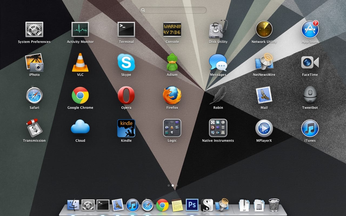Click System Preferences in the Dock
The height and width of the screenshot is (216, 346).
pyautogui.click(x=88, y=205)
